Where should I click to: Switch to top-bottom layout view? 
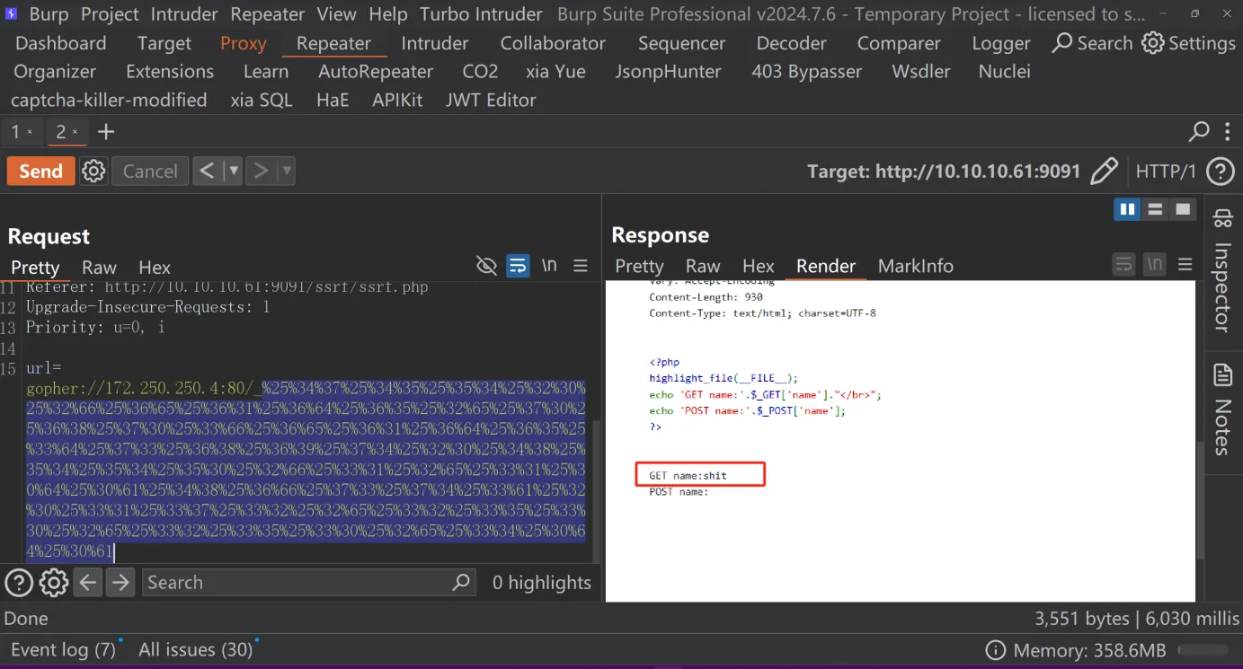pyautogui.click(x=1156, y=209)
